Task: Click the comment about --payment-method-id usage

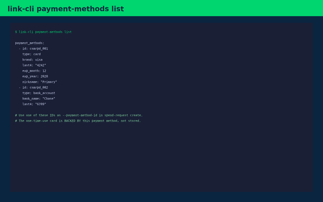Action: pos(79,115)
